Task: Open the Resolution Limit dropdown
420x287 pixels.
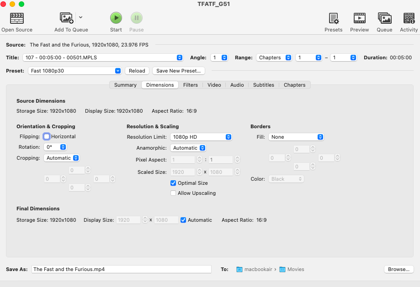Action: [201, 137]
